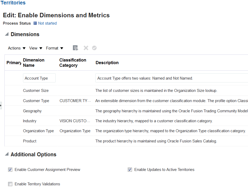Select the Geography dimension row
Screen dimensions: 248x189
32,111
